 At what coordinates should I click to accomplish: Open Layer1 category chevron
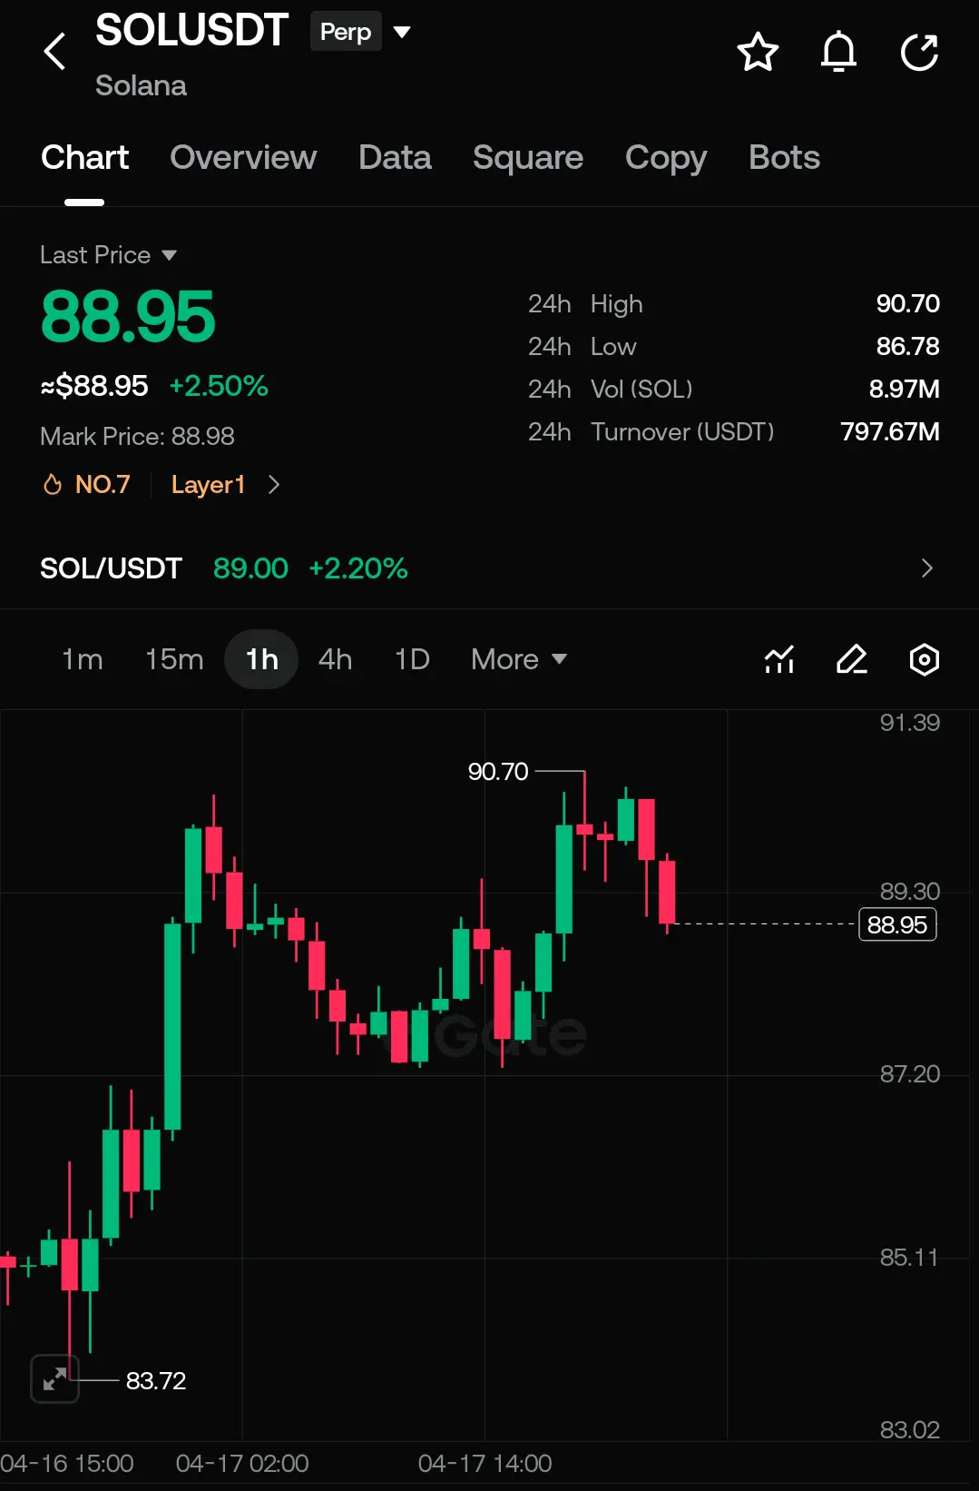click(x=274, y=485)
